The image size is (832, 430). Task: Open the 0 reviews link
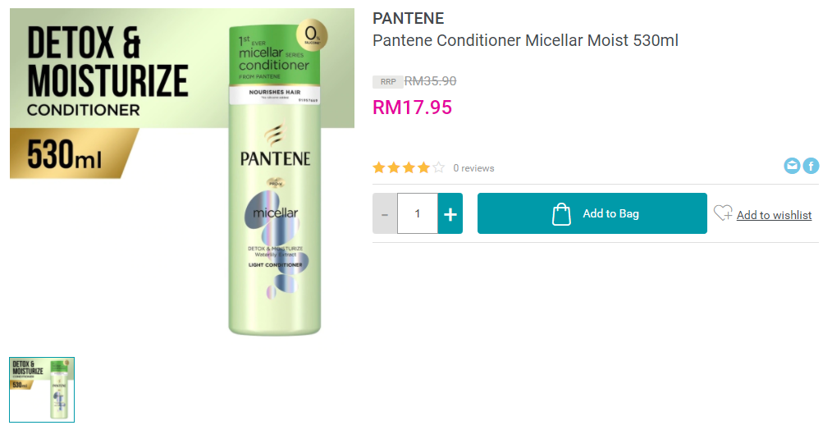click(473, 168)
